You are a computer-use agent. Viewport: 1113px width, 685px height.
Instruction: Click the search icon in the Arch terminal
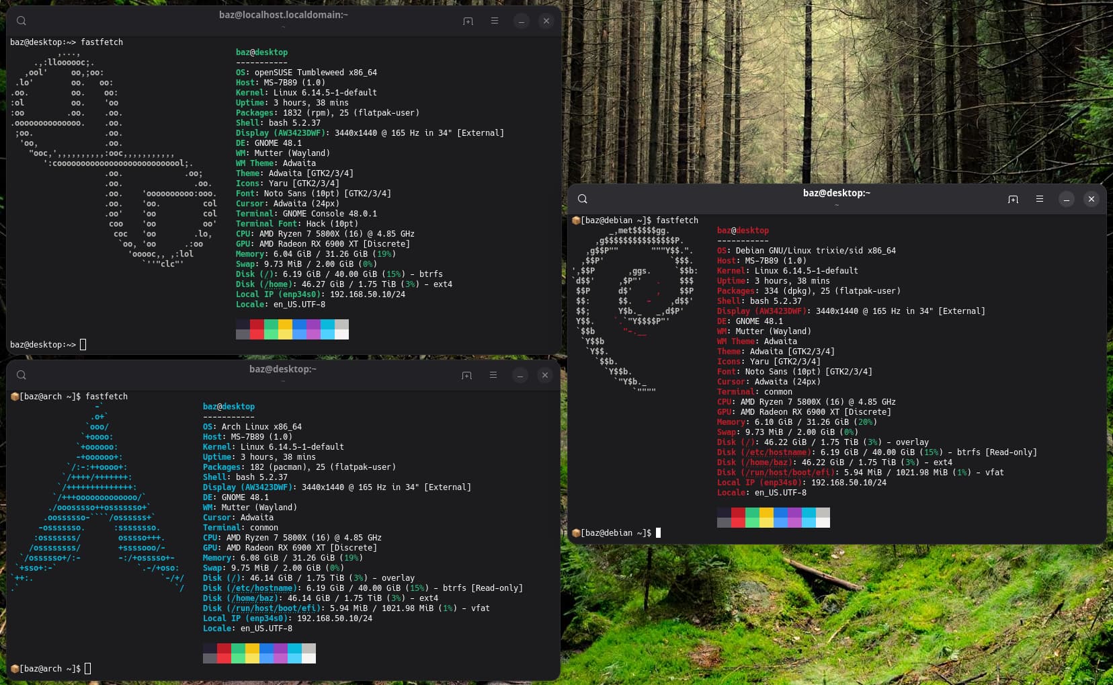22,375
